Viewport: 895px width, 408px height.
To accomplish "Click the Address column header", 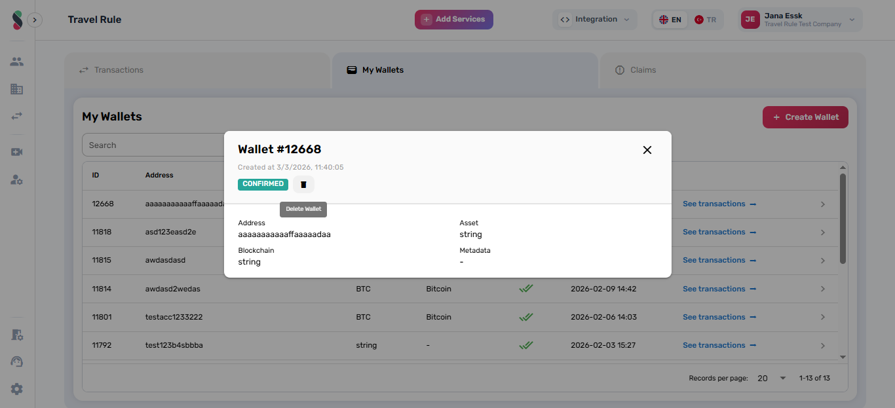I will [159, 176].
